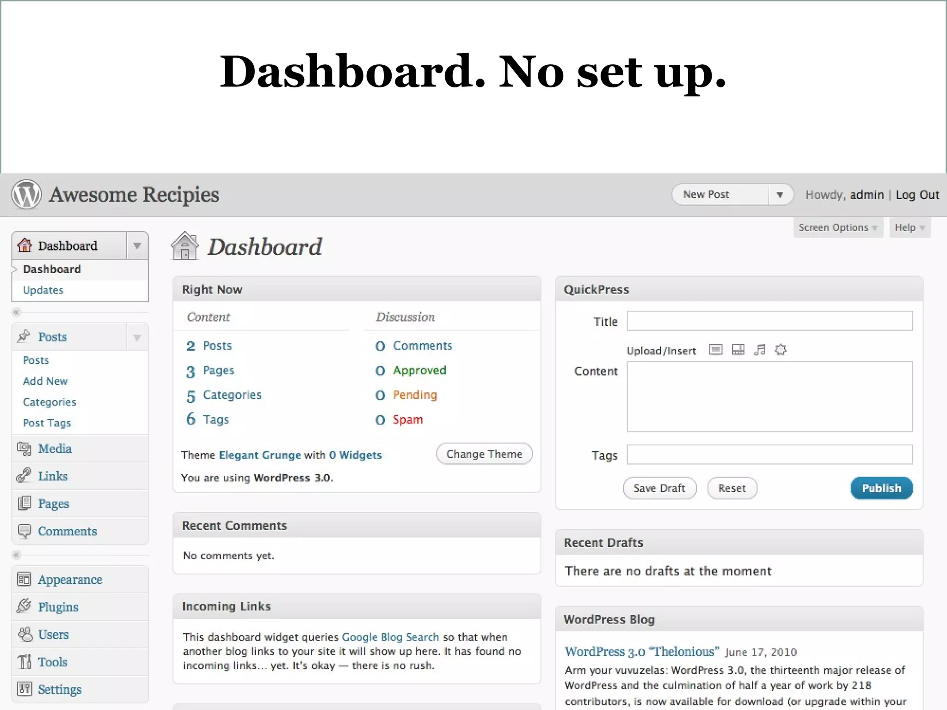
Task: Click the Plugins plug icon
Action: coord(24,606)
